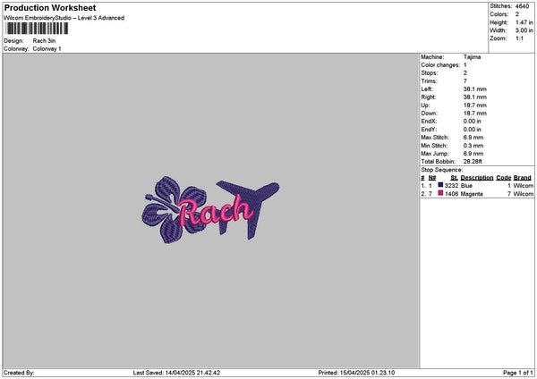This screenshot has width=537, height=379.
Task: Click the 'Color changes:' label
Action: [x=440, y=65]
